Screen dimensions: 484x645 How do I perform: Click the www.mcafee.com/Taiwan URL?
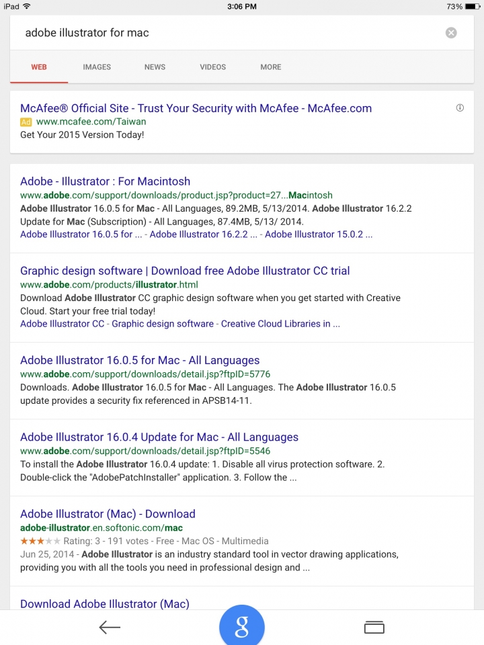(x=91, y=122)
